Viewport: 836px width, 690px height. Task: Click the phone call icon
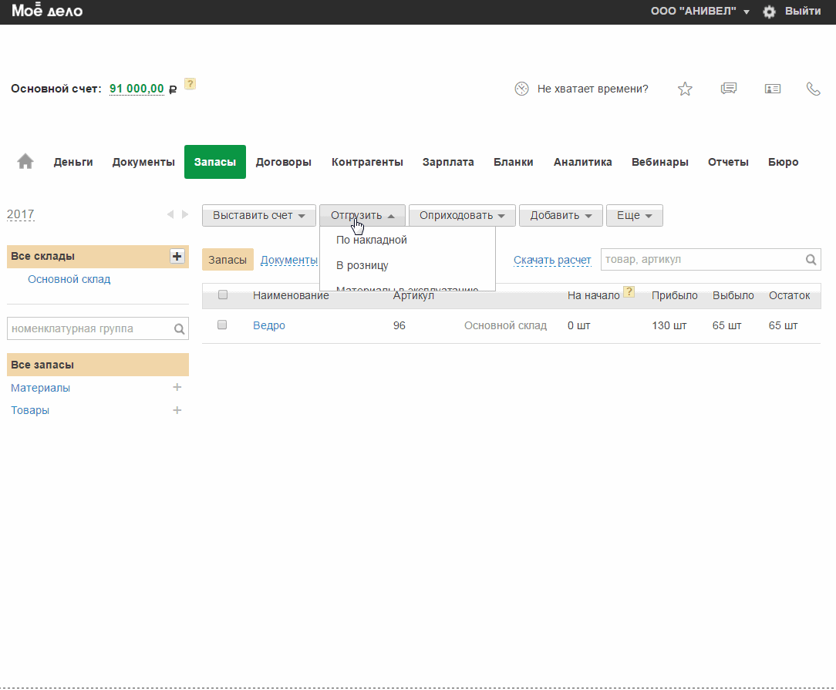point(813,89)
